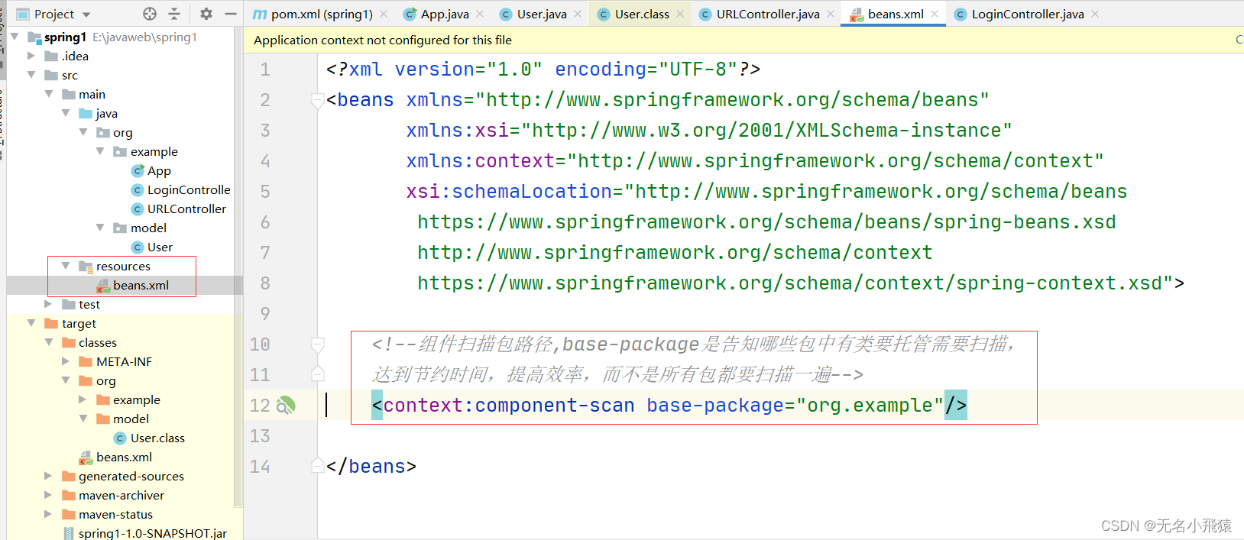The height and width of the screenshot is (540, 1244).
Task: Click the context:component-scan tag text
Action: point(509,406)
